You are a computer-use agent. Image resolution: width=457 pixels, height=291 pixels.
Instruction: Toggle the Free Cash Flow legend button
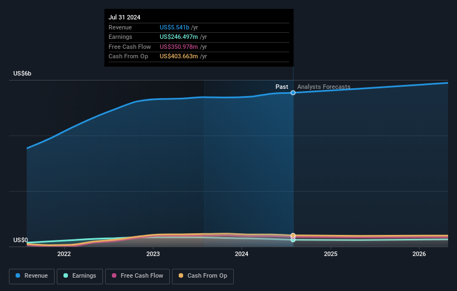137,276
